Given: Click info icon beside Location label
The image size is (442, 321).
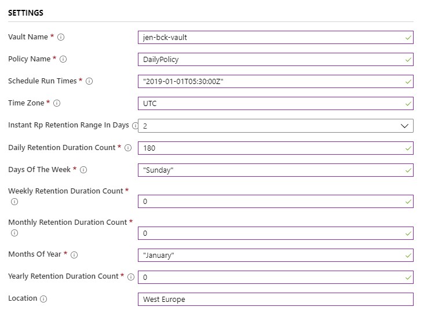Looking at the screenshot, I should pyautogui.click(x=43, y=299).
